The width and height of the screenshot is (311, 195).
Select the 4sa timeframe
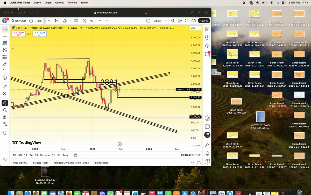39,21
